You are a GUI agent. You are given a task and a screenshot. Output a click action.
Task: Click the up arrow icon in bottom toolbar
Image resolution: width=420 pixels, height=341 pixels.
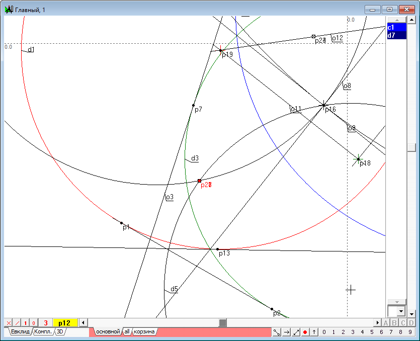tap(314, 332)
